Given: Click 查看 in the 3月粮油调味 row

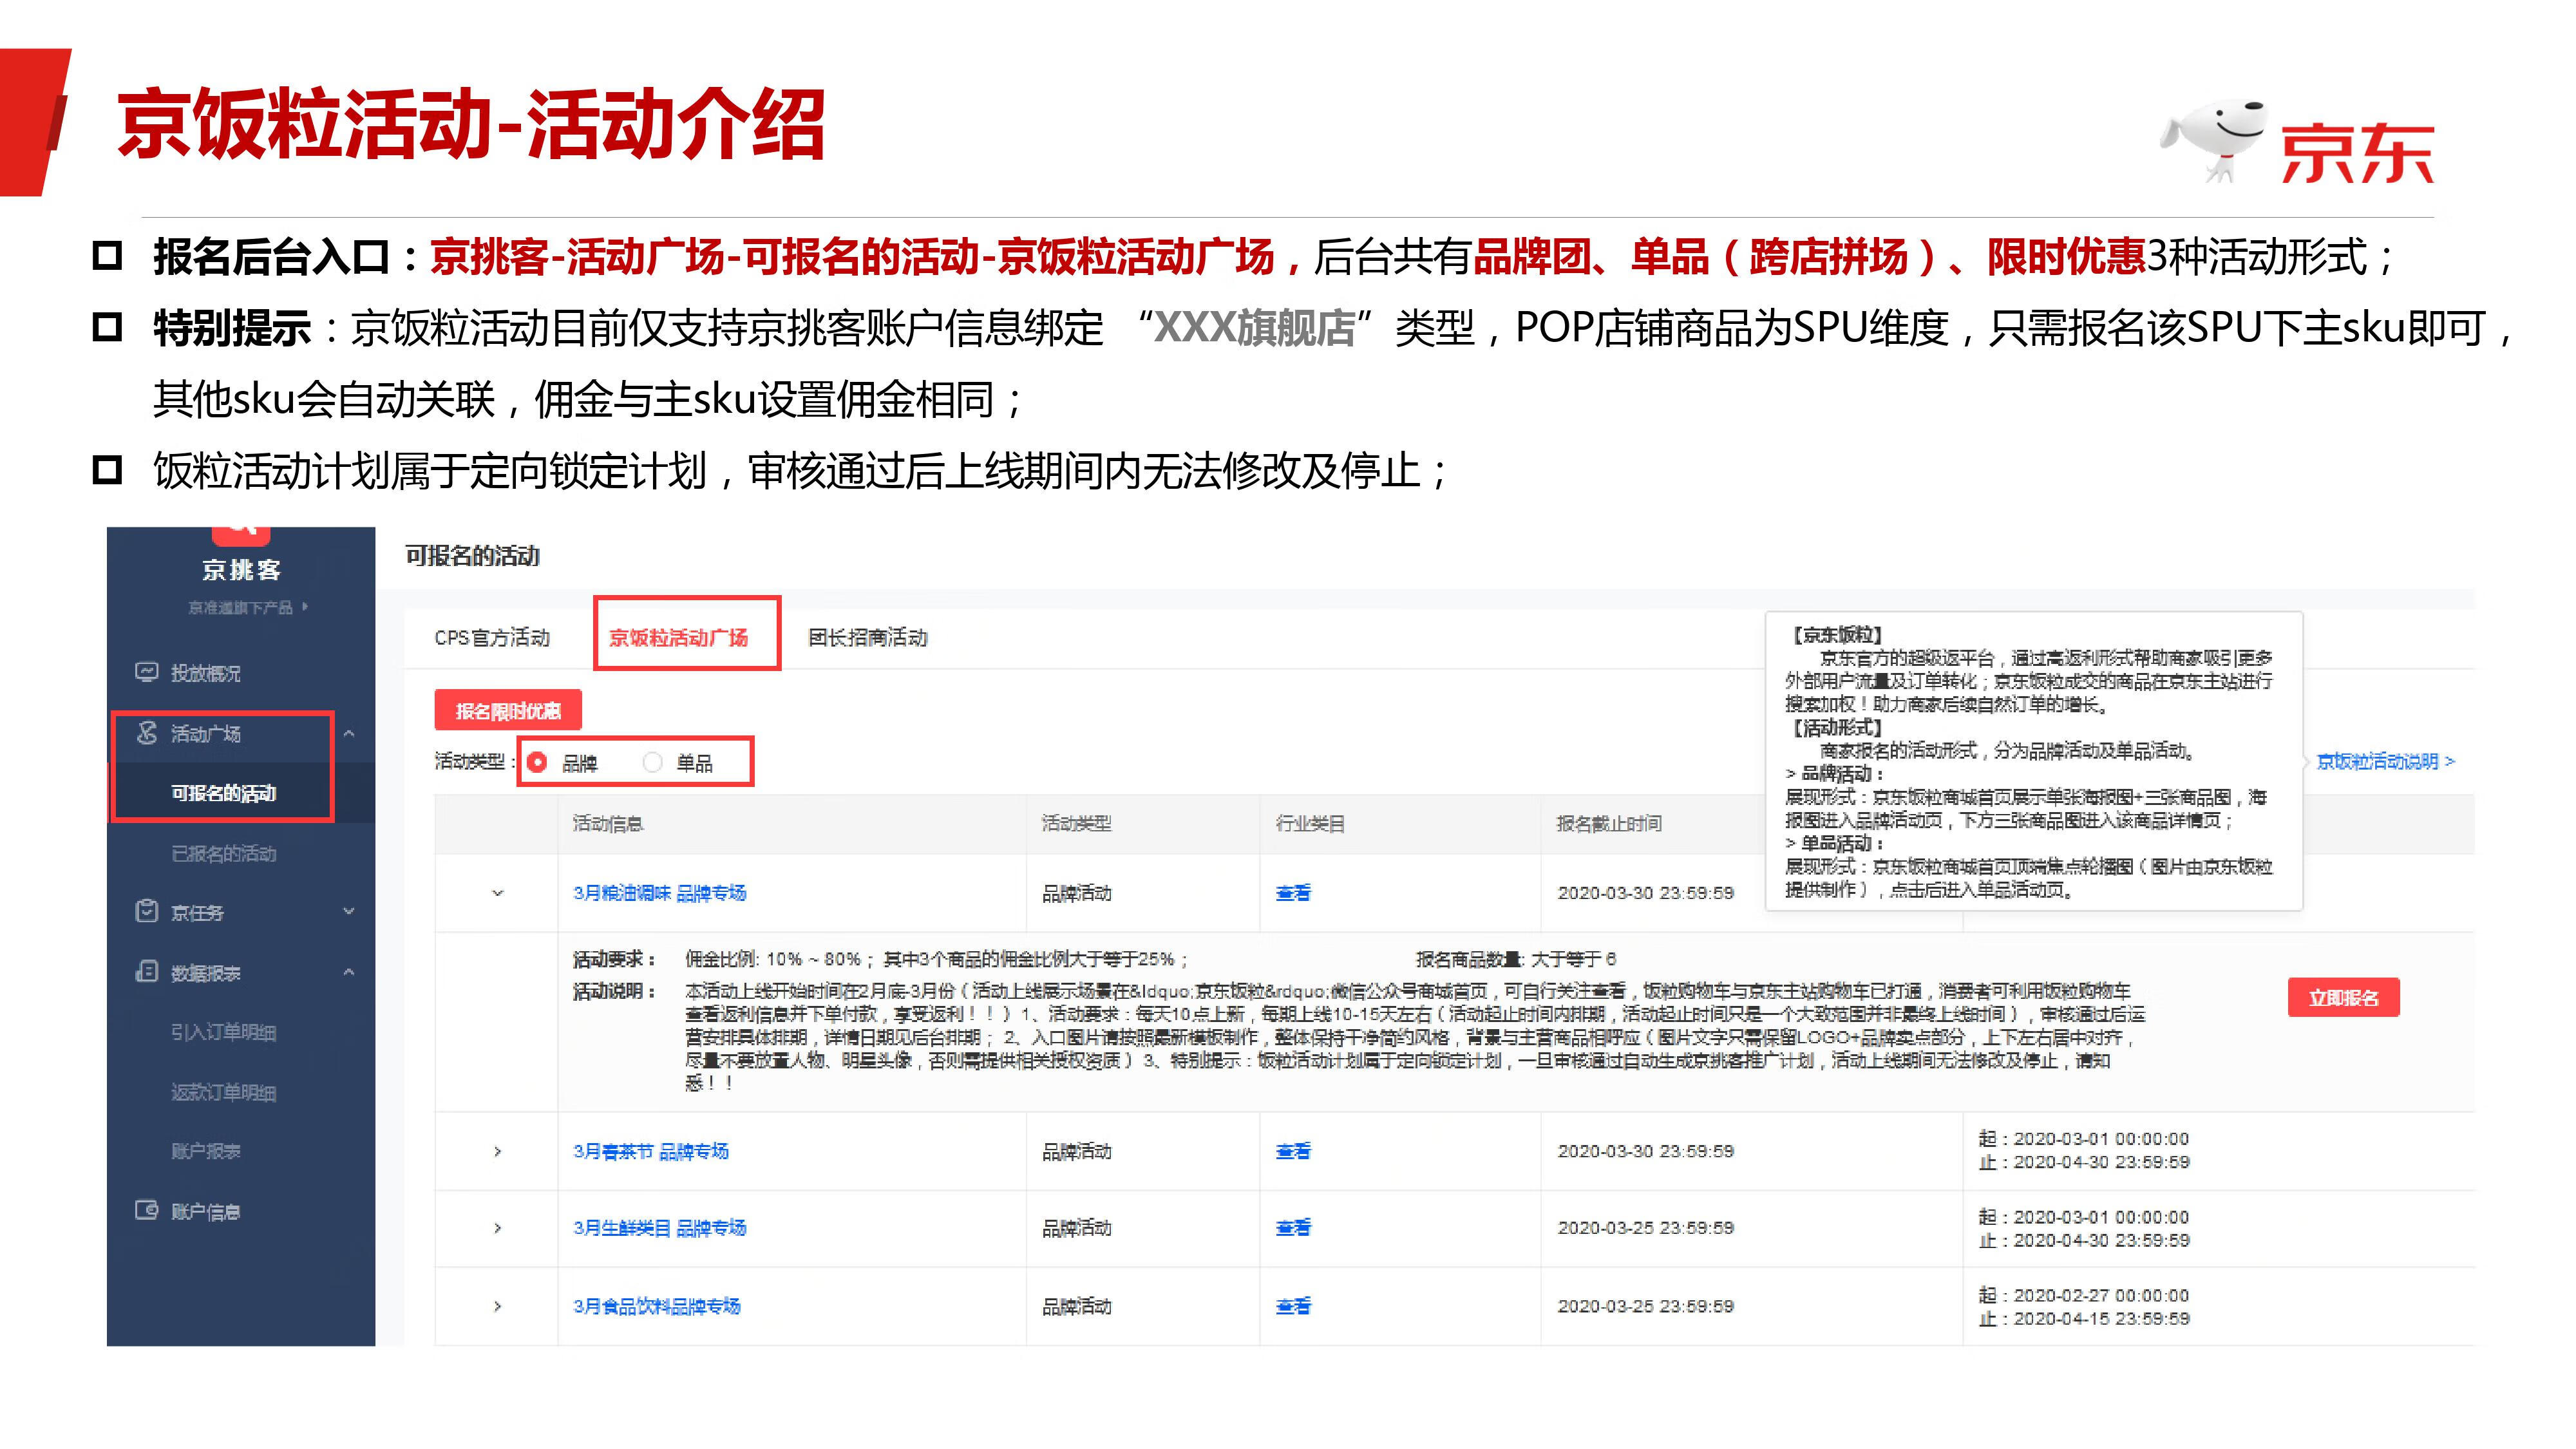Looking at the screenshot, I should click(x=1293, y=893).
